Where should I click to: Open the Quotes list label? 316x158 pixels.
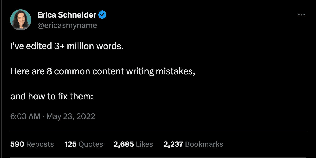click(91, 144)
